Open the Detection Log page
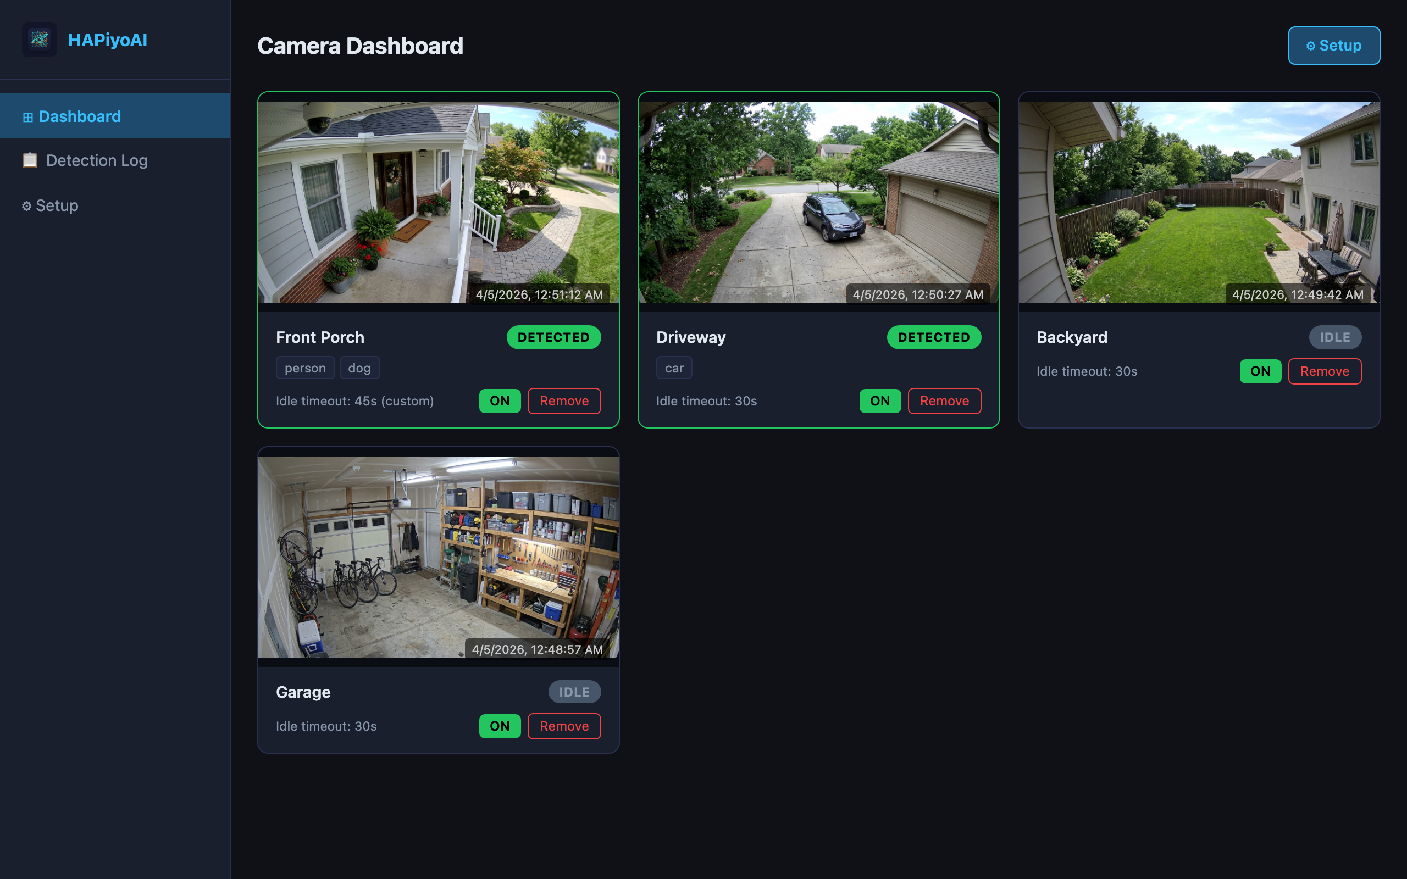 coord(97,160)
